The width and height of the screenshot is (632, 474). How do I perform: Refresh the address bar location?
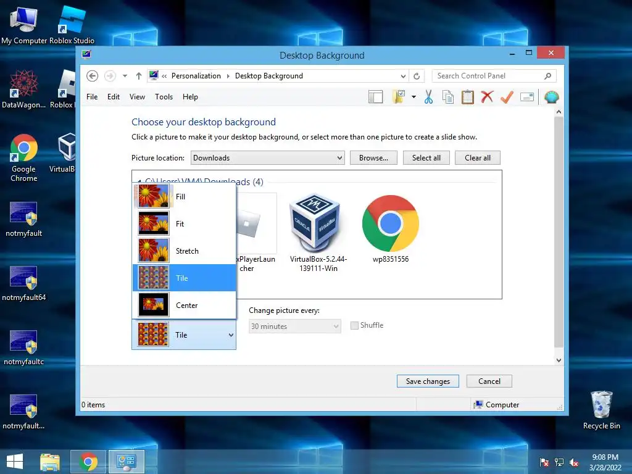tap(417, 76)
